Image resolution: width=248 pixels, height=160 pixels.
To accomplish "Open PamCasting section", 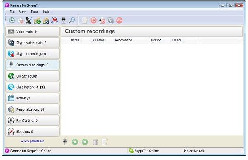I will pyautogui.click(x=32, y=120).
